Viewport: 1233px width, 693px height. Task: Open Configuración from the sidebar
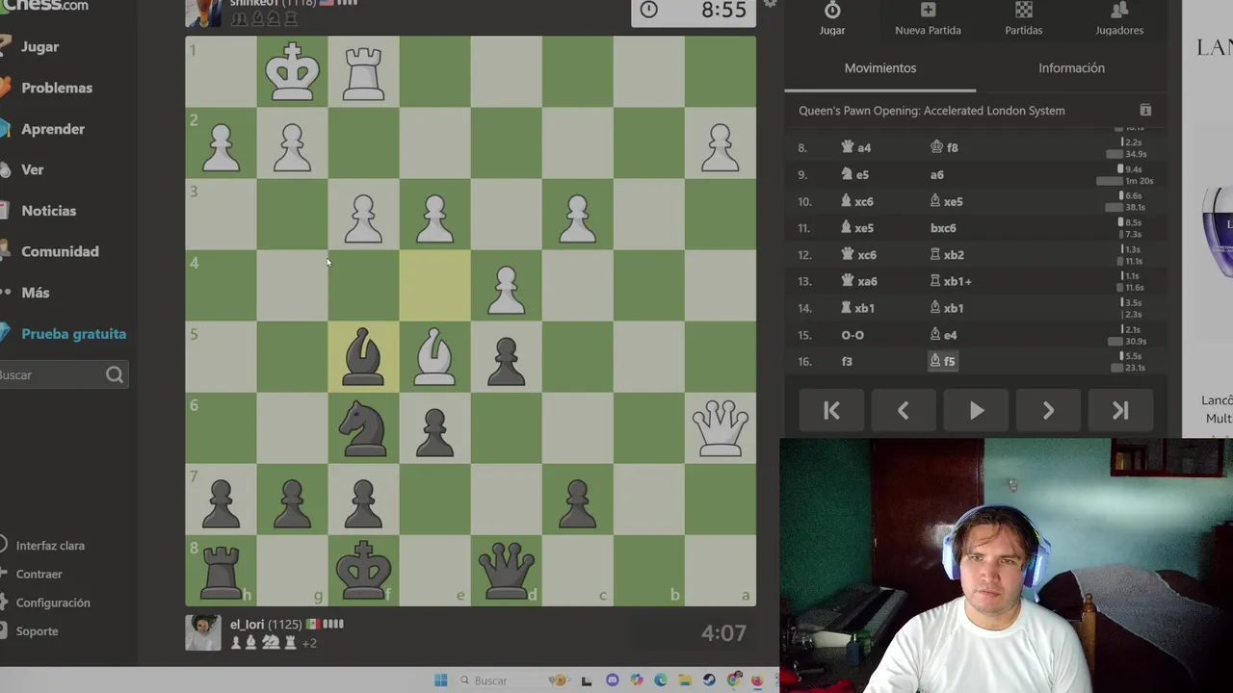(x=52, y=603)
